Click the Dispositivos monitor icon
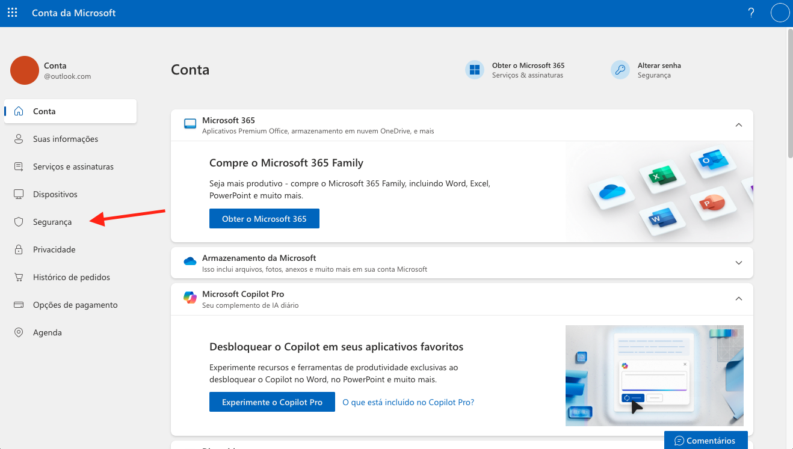Viewport: 793px width, 449px height. [x=19, y=194]
